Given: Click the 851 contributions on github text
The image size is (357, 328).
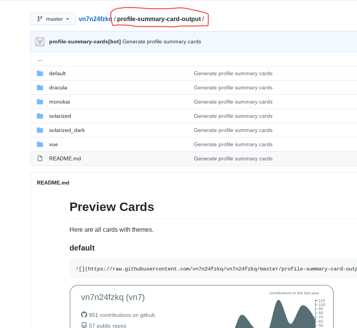Looking at the screenshot, I should (x=122, y=315).
